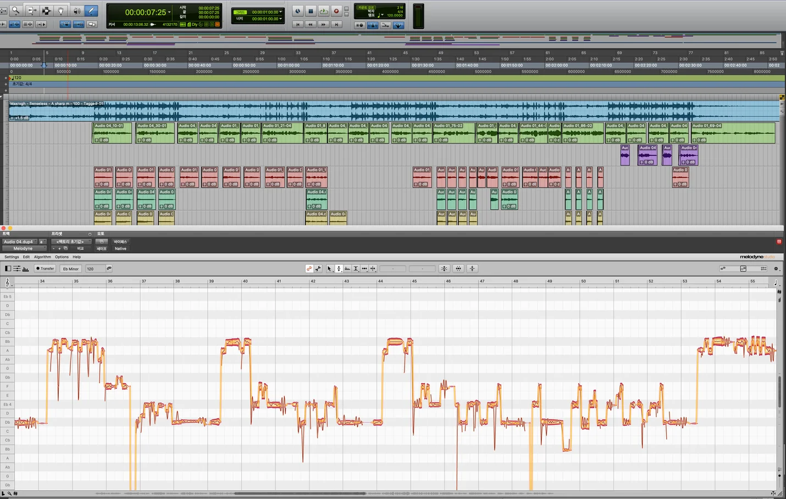Open Melodyne Help menu
Viewport: 786px width, 499px height.
coord(76,257)
